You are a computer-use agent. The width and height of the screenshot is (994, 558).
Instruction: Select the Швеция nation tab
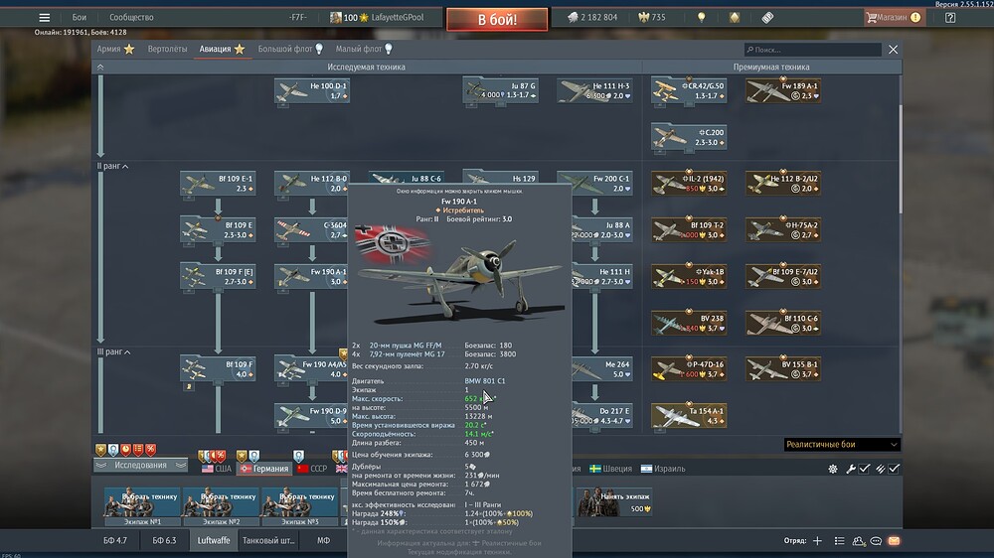coord(610,469)
